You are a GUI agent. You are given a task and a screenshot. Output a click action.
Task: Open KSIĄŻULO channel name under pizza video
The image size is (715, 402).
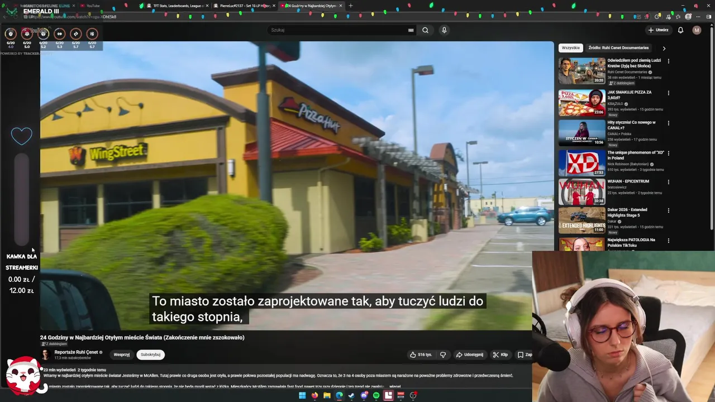[x=616, y=104]
